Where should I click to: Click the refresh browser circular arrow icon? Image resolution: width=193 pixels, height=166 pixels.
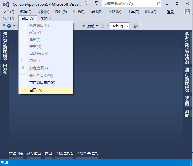102,26
